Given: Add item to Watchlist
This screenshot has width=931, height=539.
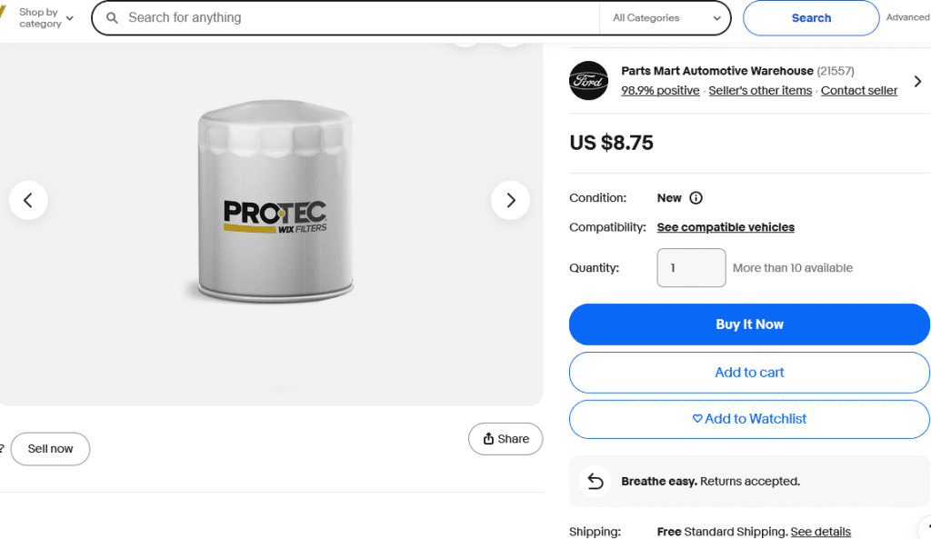Looking at the screenshot, I should pyautogui.click(x=749, y=419).
